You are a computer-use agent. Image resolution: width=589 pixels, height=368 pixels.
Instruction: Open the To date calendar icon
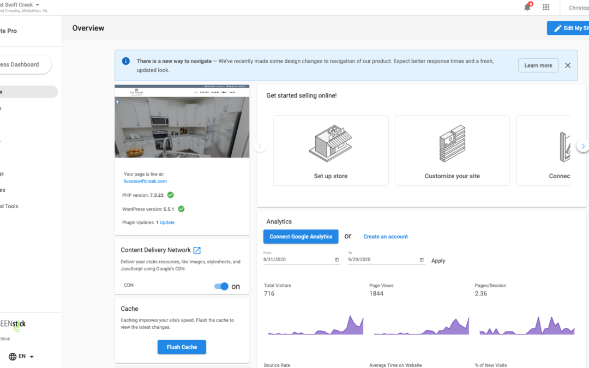pos(422,260)
